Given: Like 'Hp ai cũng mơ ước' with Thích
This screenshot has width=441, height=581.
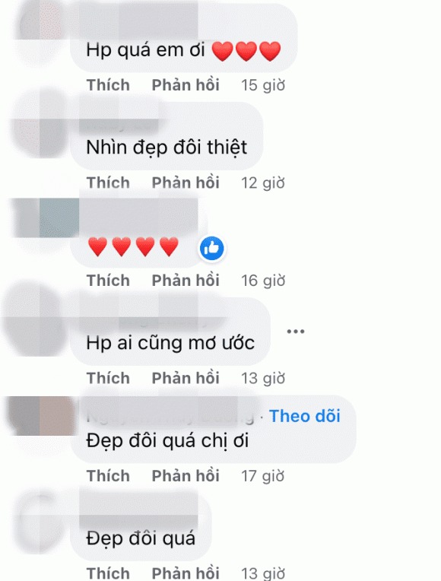Looking at the screenshot, I should pyautogui.click(x=108, y=378).
